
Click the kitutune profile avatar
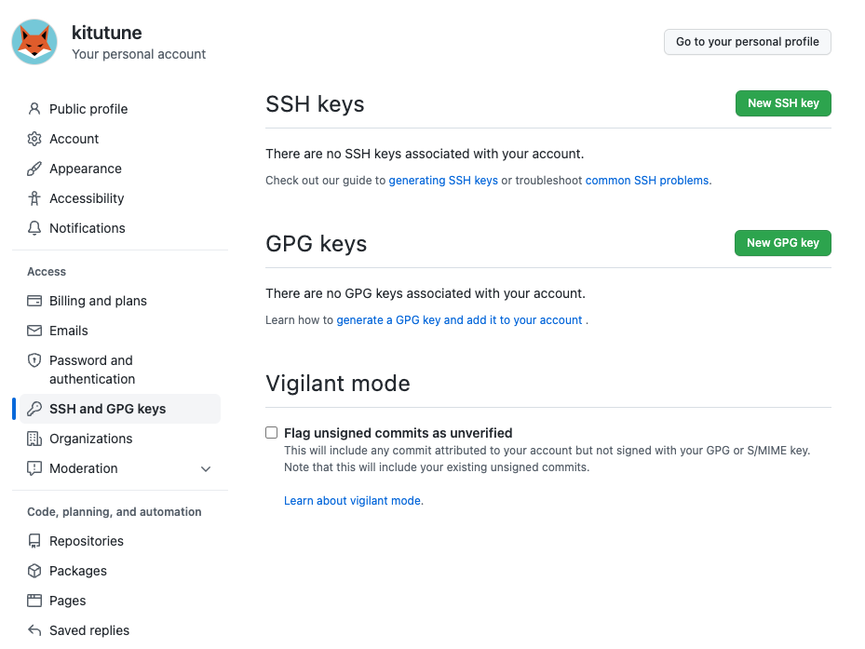click(34, 42)
